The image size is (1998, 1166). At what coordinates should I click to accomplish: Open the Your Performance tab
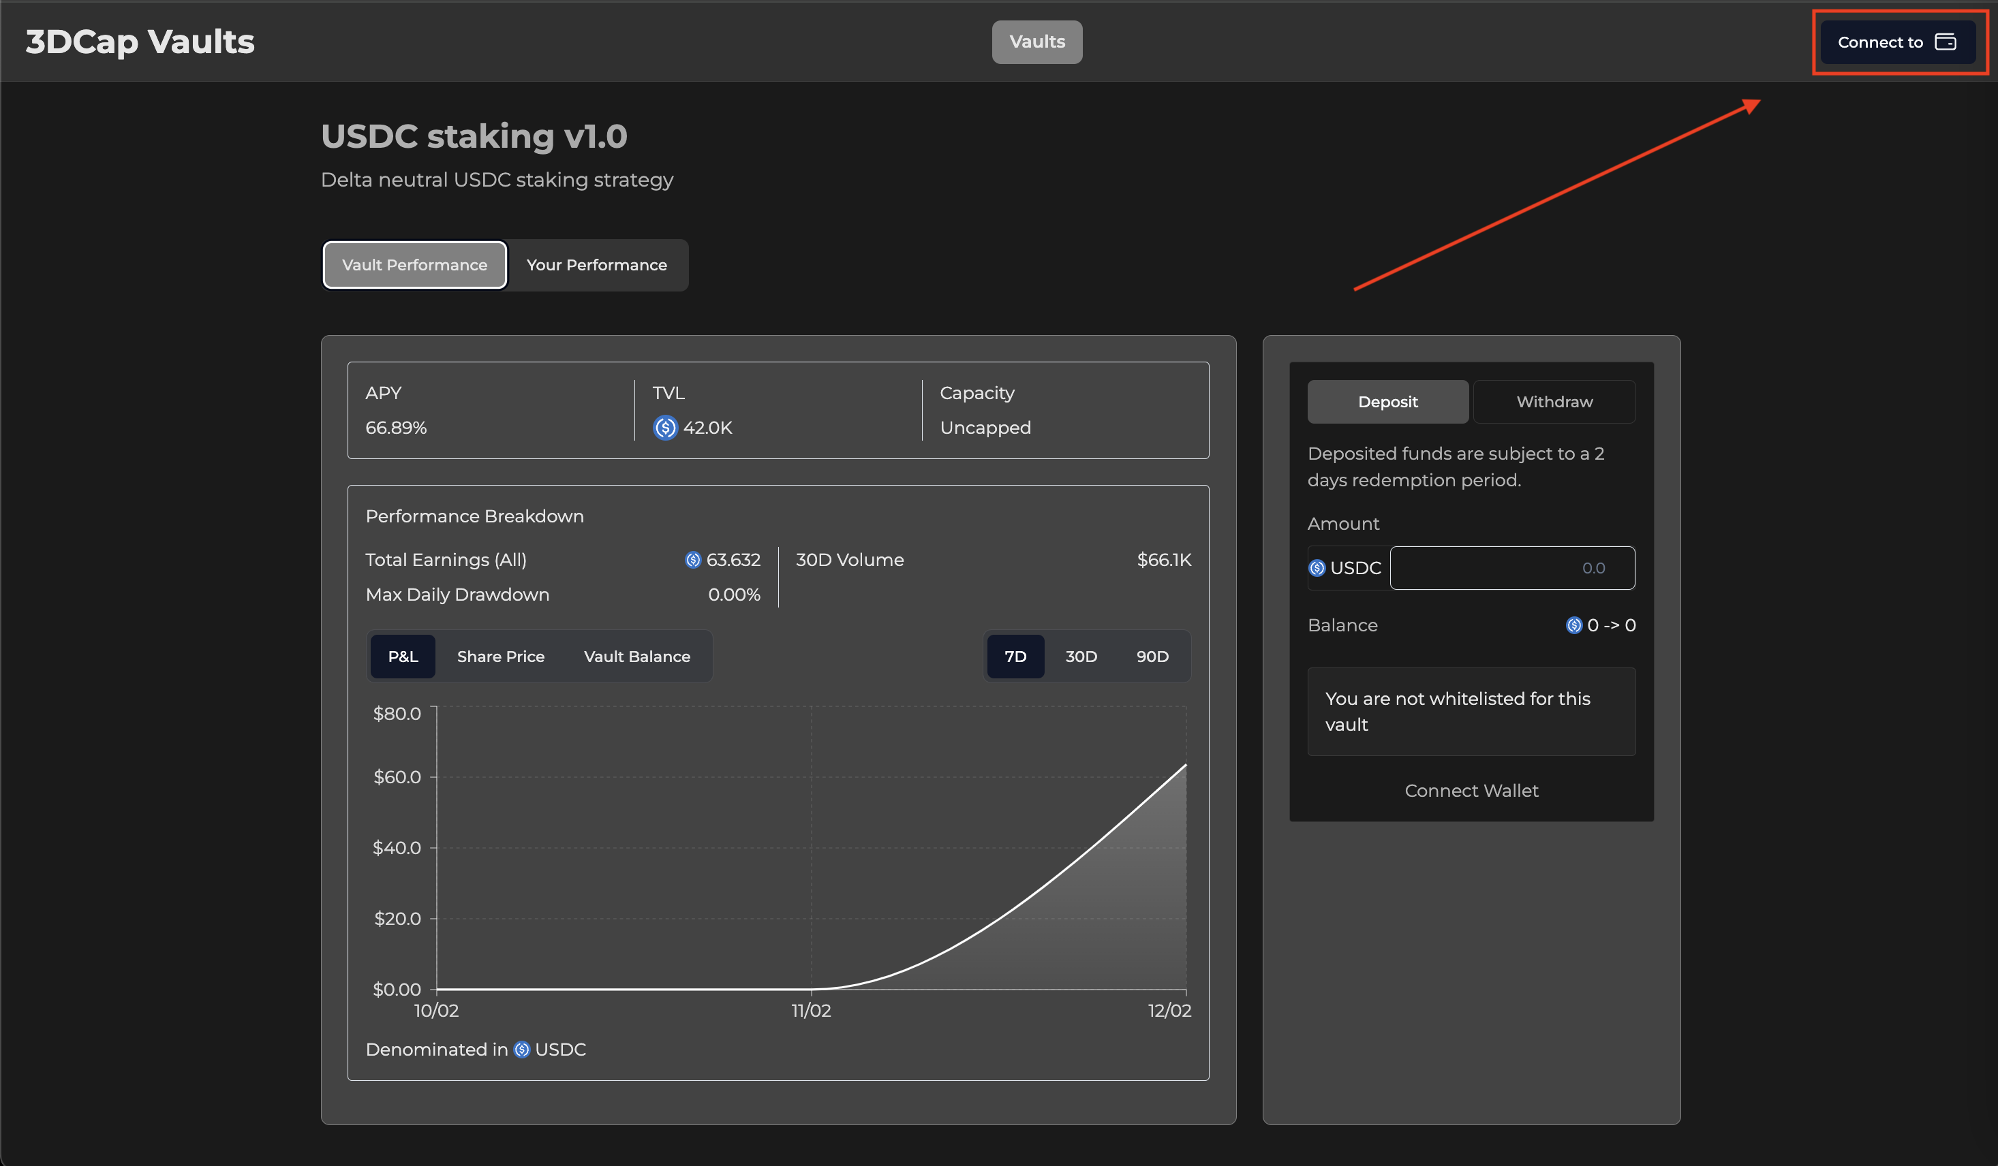(x=596, y=265)
